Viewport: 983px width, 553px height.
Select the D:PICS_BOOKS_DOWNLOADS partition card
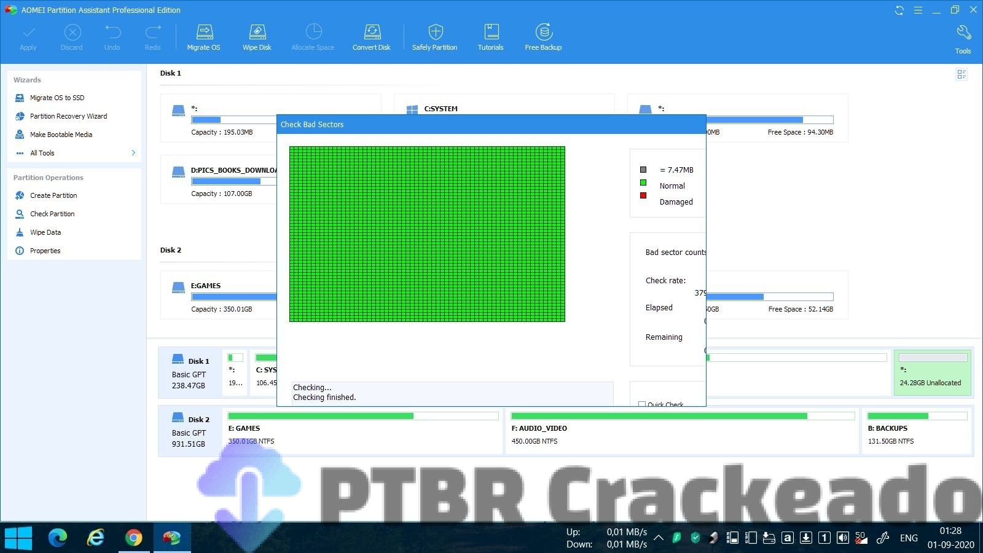[x=219, y=179]
